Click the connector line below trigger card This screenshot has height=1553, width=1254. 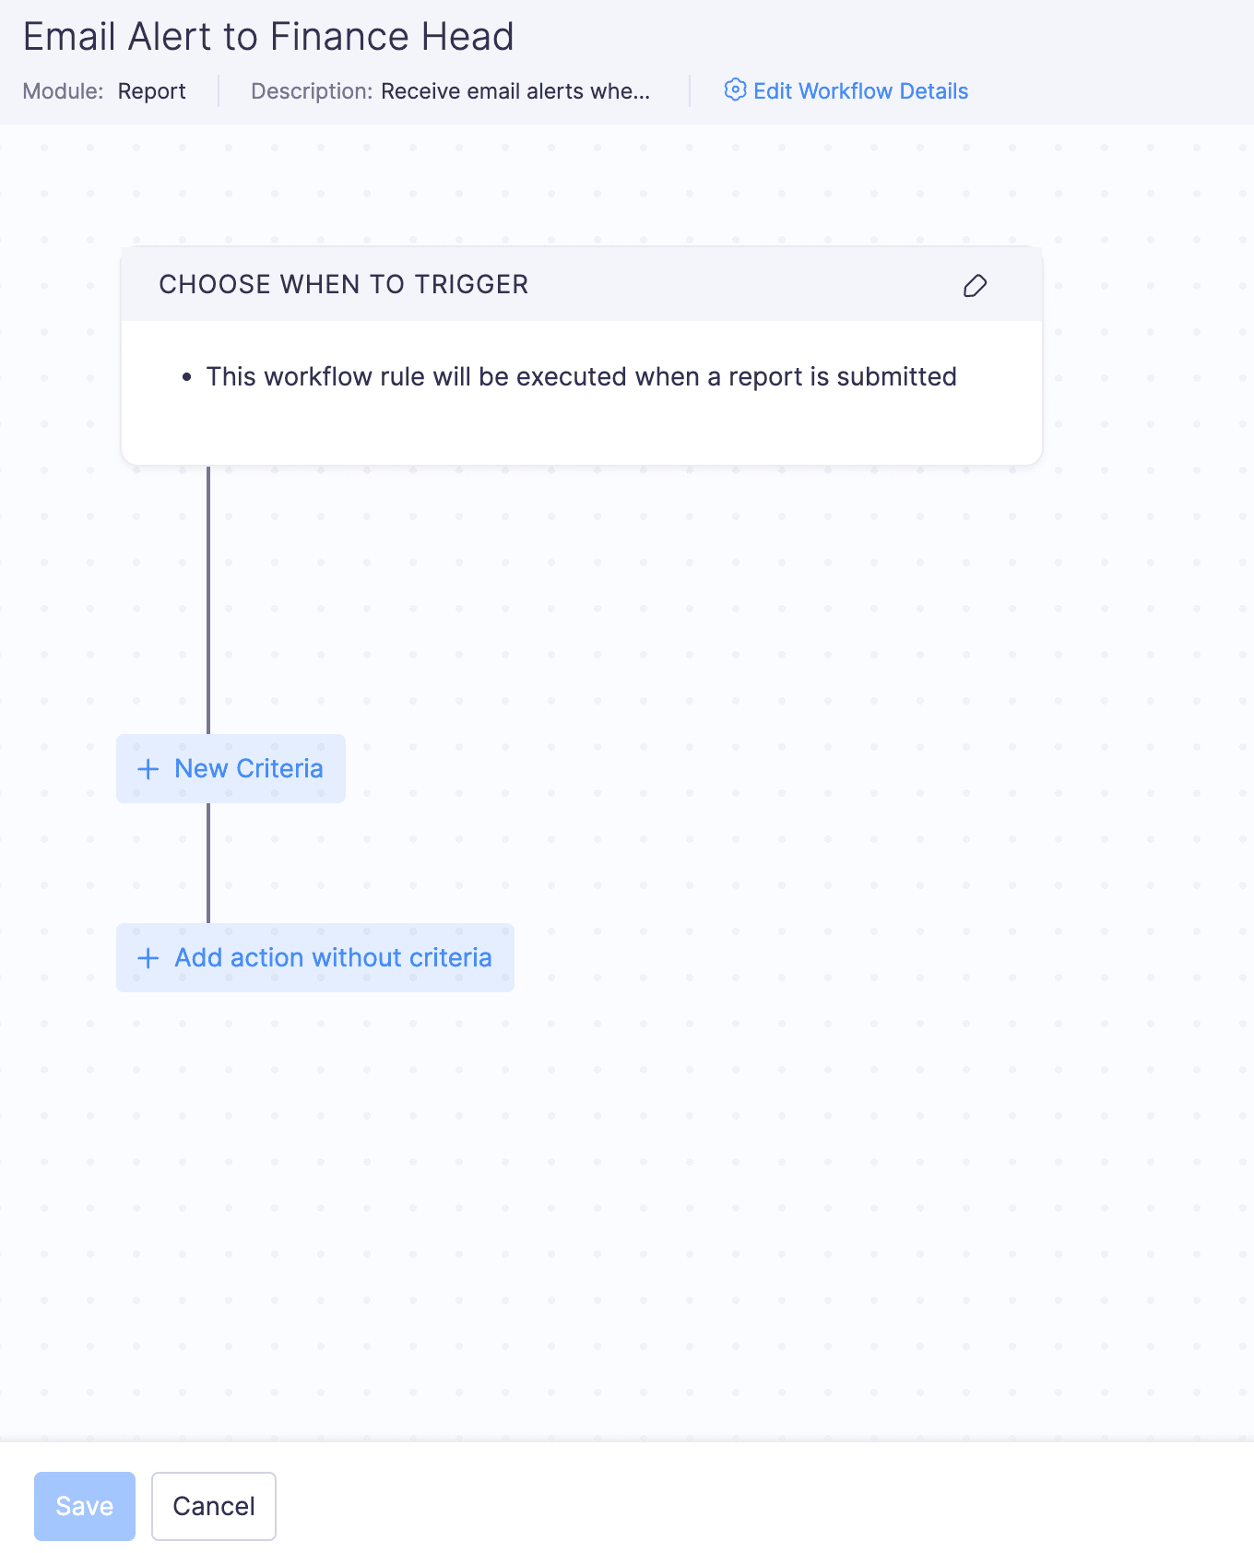208,599
